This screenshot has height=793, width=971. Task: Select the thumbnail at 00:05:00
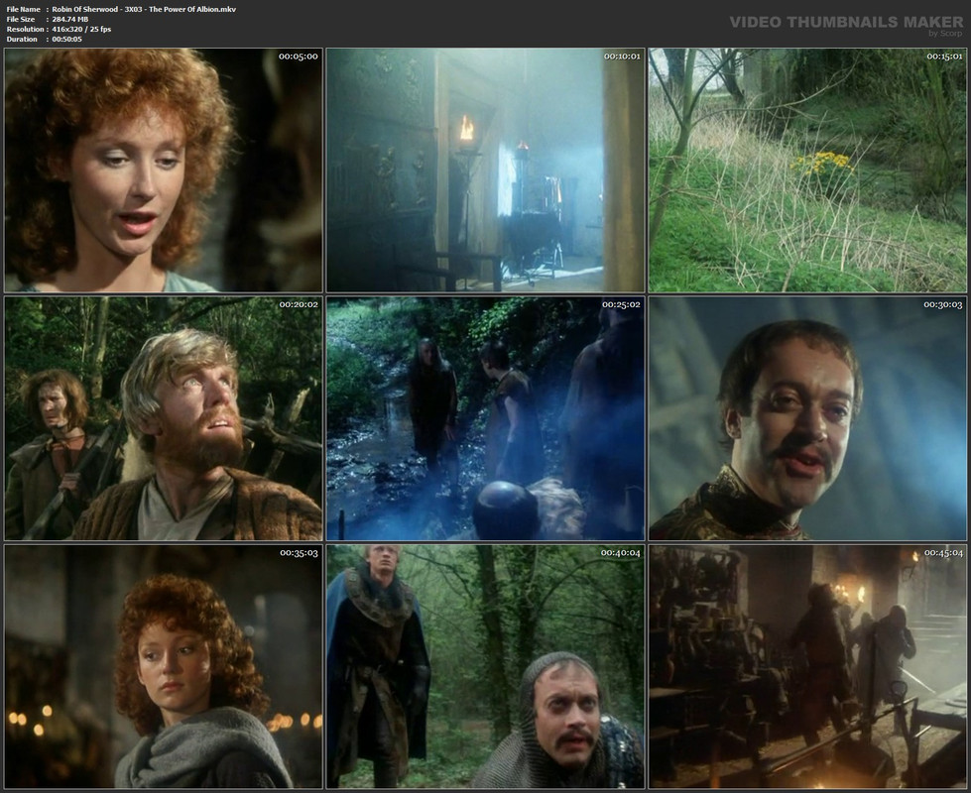[164, 170]
